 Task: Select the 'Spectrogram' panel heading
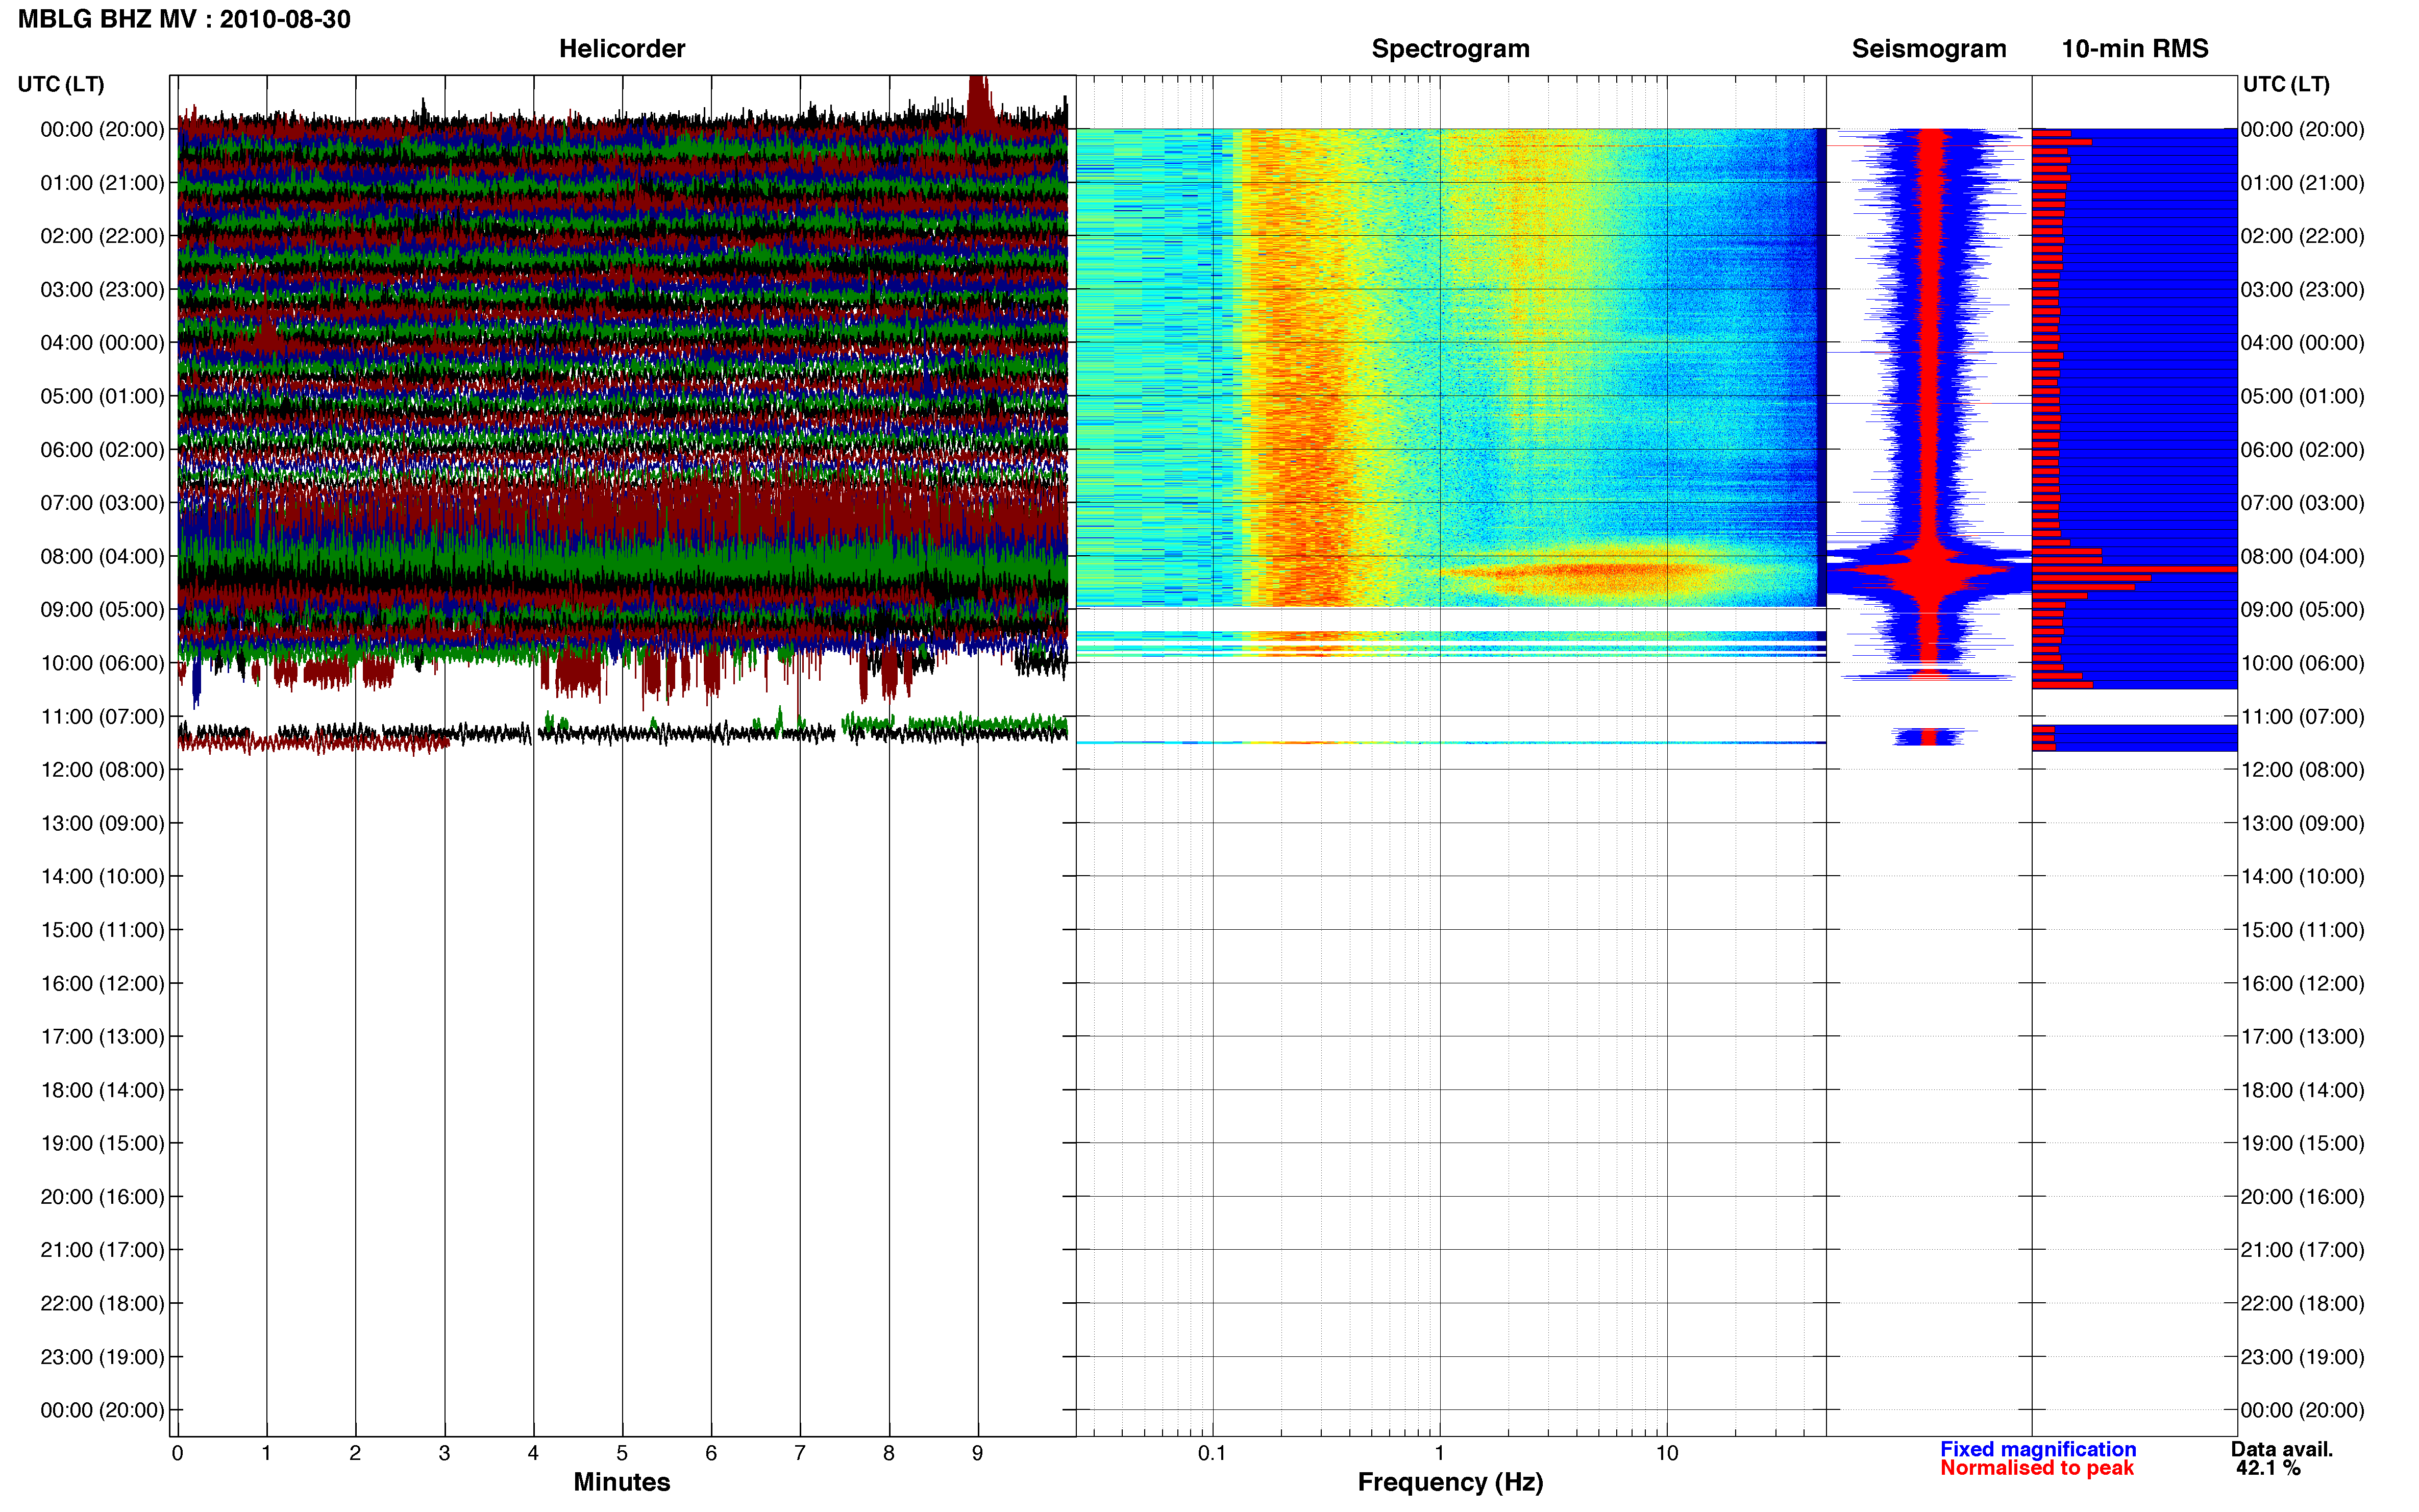coord(1450,48)
